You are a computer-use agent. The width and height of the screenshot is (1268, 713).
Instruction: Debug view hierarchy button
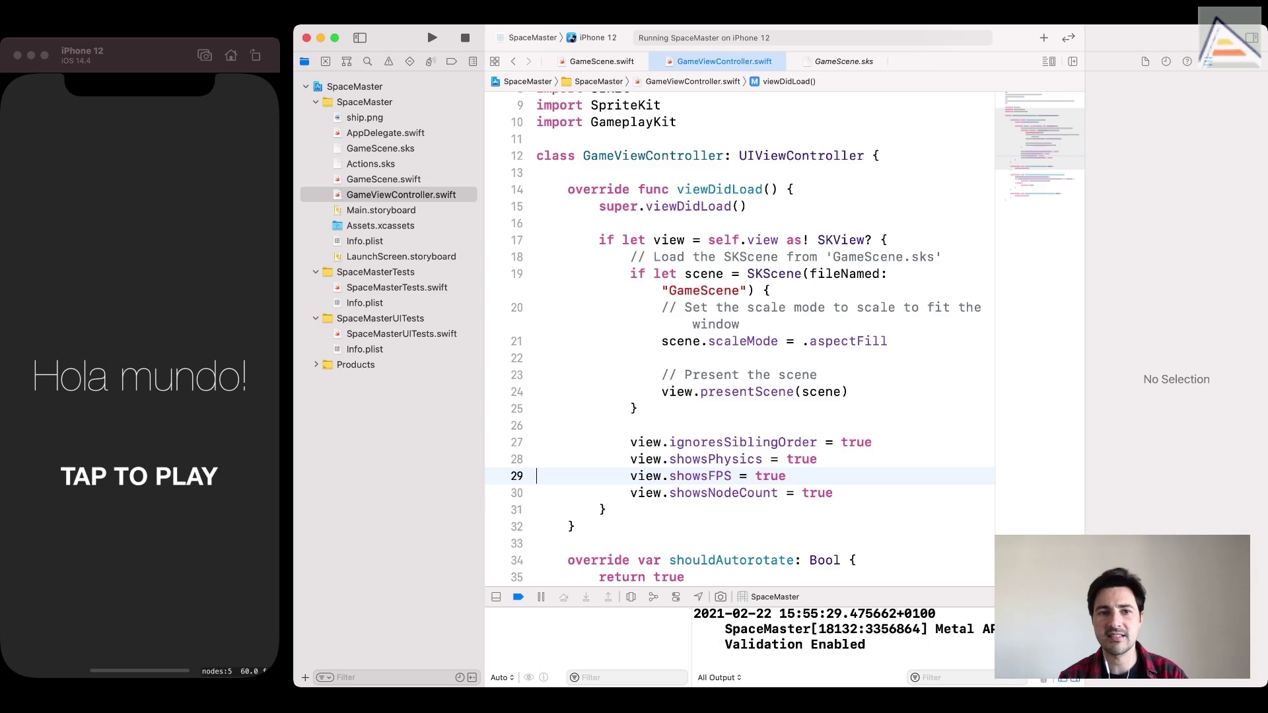pos(631,597)
